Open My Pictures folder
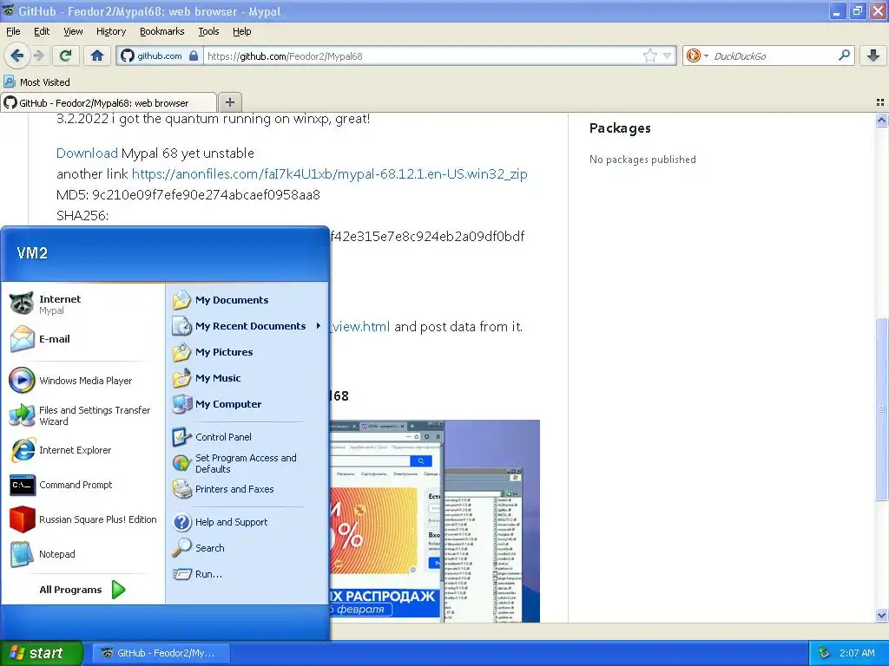 tap(247, 352)
